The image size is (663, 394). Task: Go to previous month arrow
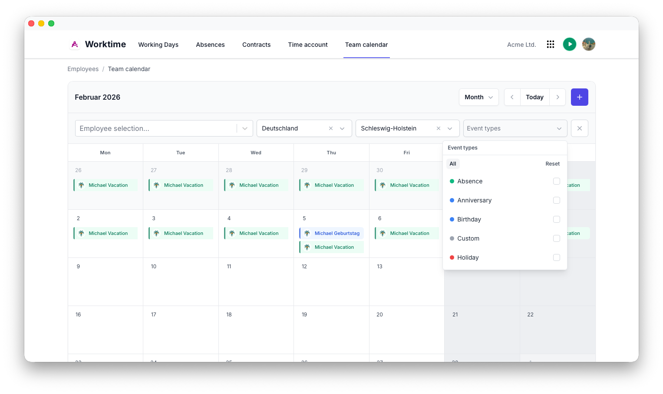pyautogui.click(x=512, y=97)
